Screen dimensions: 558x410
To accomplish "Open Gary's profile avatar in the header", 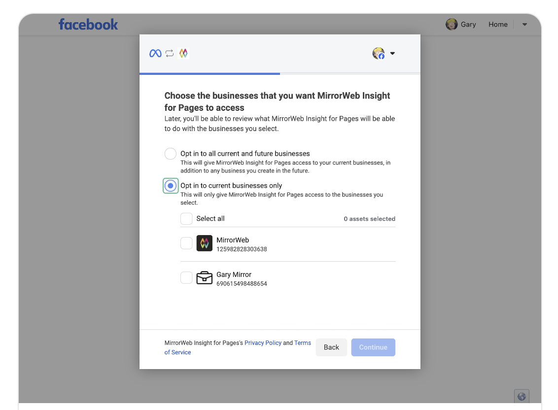I will click(x=452, y=24).
